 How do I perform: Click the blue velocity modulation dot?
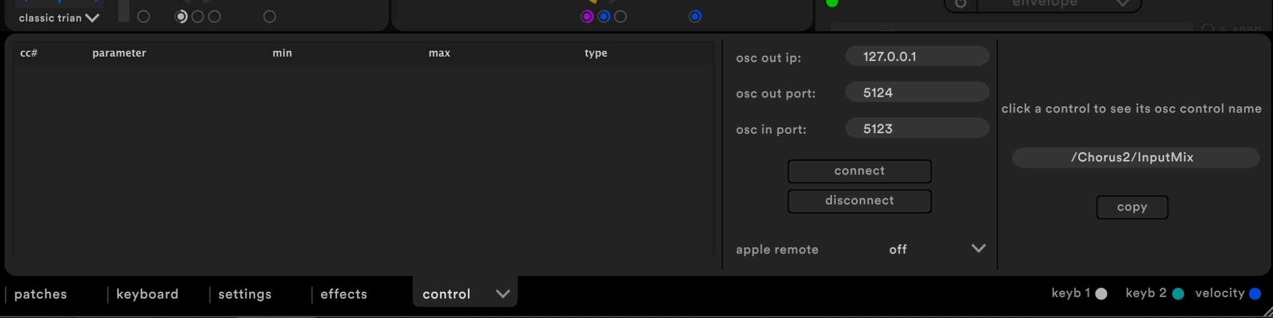(1255, 294)
